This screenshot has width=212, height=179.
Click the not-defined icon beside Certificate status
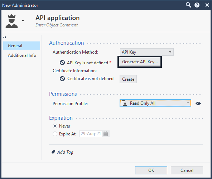click(x=62, y=79)
